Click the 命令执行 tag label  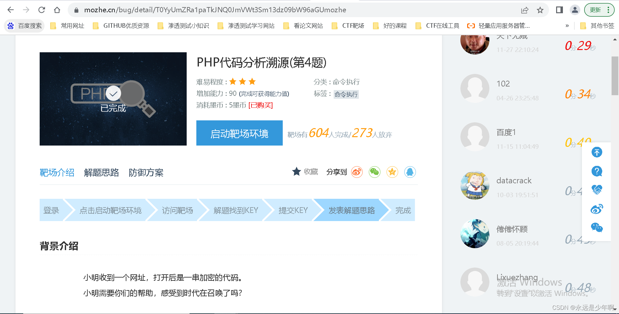click(346, 94)
